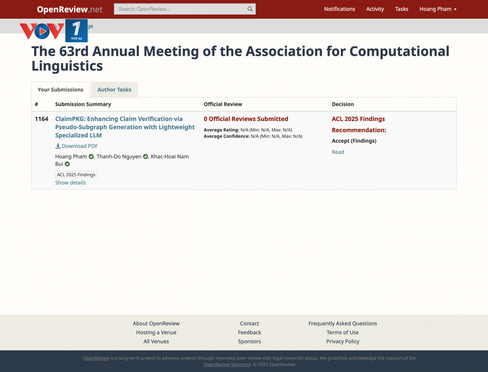488x372 pixels.
Task: Click the Accept (Findings) recommendation text
Action: (354, 141)
